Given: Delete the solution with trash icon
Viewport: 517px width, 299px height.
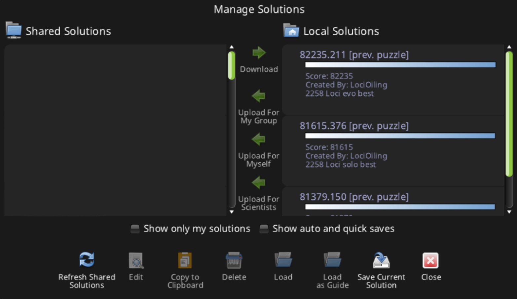Looking at the screenshot, I should 234,261.
